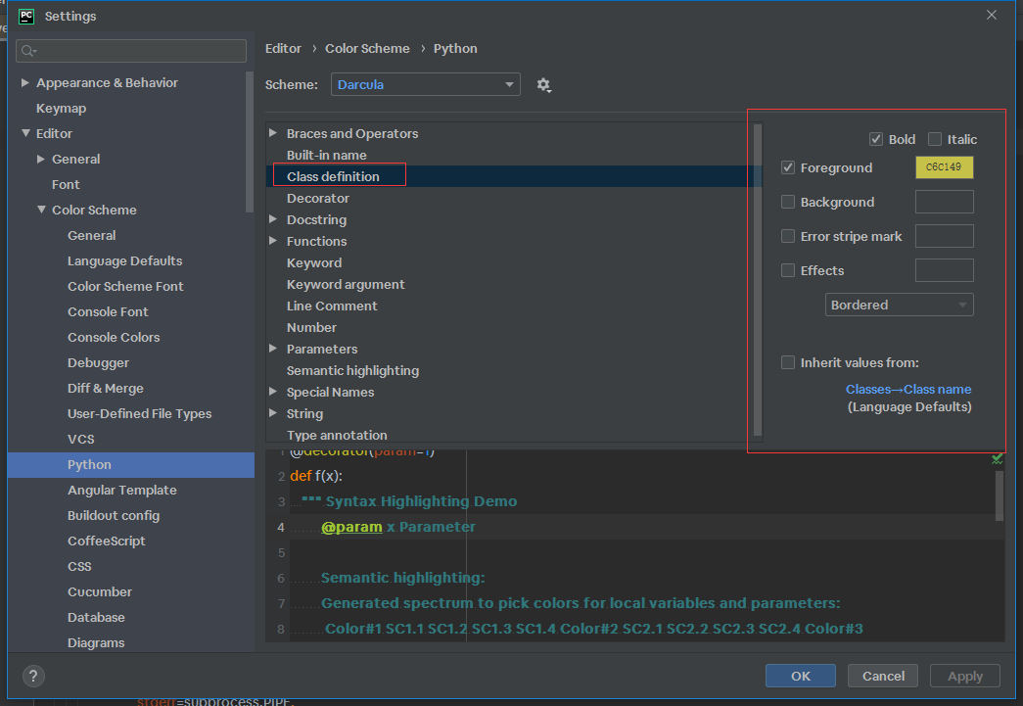1023x706 pixels.
Task: Click the attribute list vertical scrollbar
Action: coord(758,279)
